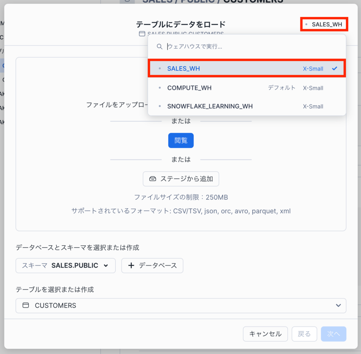
Task: Pick the highlighted SALES_WH list entry
Action: 184,68
